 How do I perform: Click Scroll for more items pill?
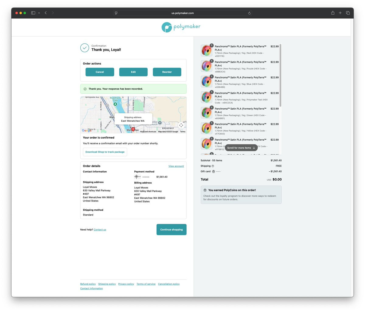coord(241,148)
